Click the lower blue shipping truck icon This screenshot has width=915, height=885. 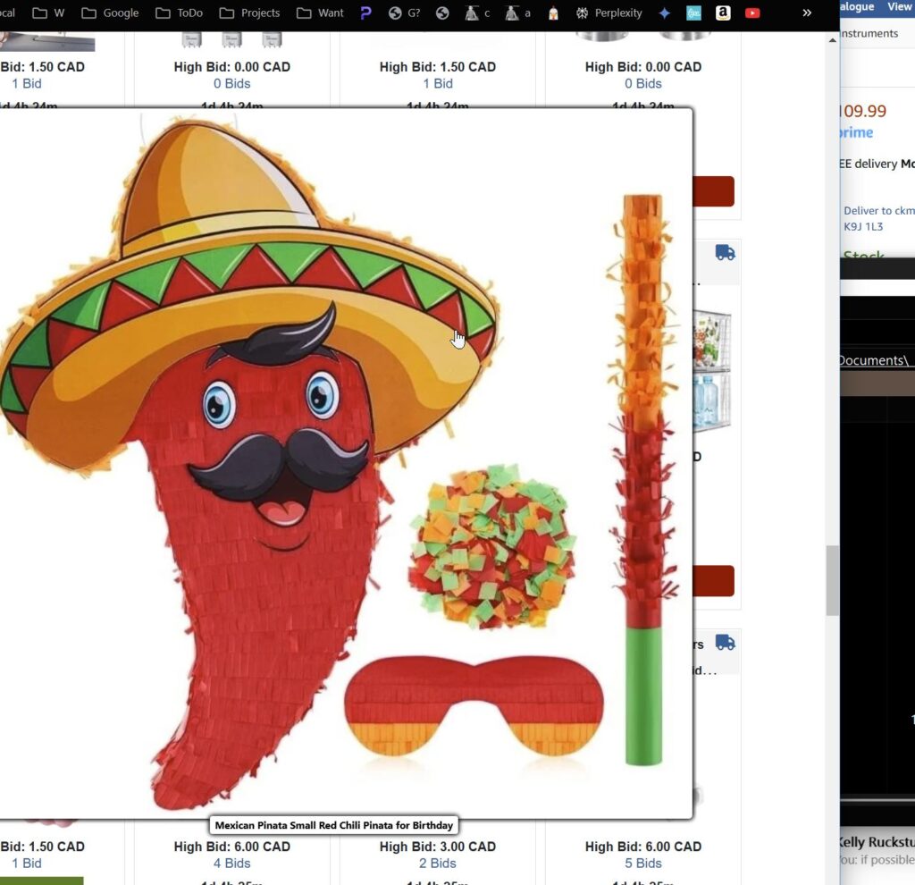[725, 643]
